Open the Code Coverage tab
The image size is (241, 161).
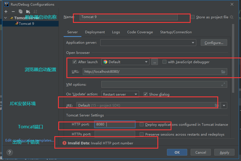pyautogui.click(x=140, y=32)
